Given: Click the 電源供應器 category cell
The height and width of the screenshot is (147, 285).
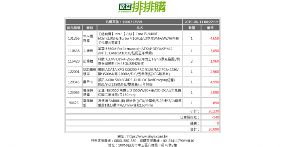Looking at the screenshot, I should tap(89, 92).
